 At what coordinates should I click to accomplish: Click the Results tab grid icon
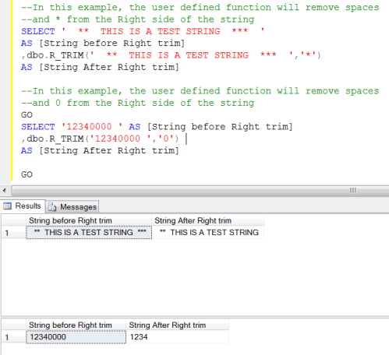point(7,206)
